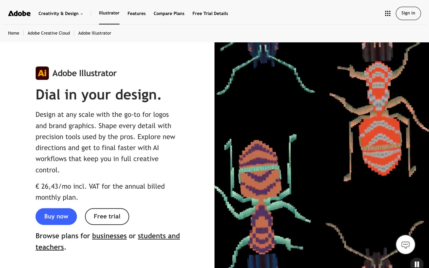Open the chat support bubble
This screenshot has width=429, height=268.
coord(405,245)
